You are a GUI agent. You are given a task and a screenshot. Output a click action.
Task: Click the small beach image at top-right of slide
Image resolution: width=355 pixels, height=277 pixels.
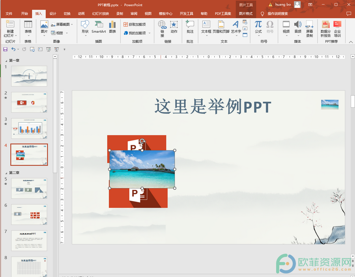pyautogui.click(x=330, y=105)
